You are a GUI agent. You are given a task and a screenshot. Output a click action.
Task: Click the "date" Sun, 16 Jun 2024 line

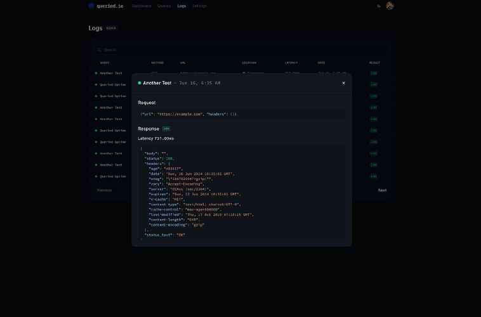tap(192, 174)
